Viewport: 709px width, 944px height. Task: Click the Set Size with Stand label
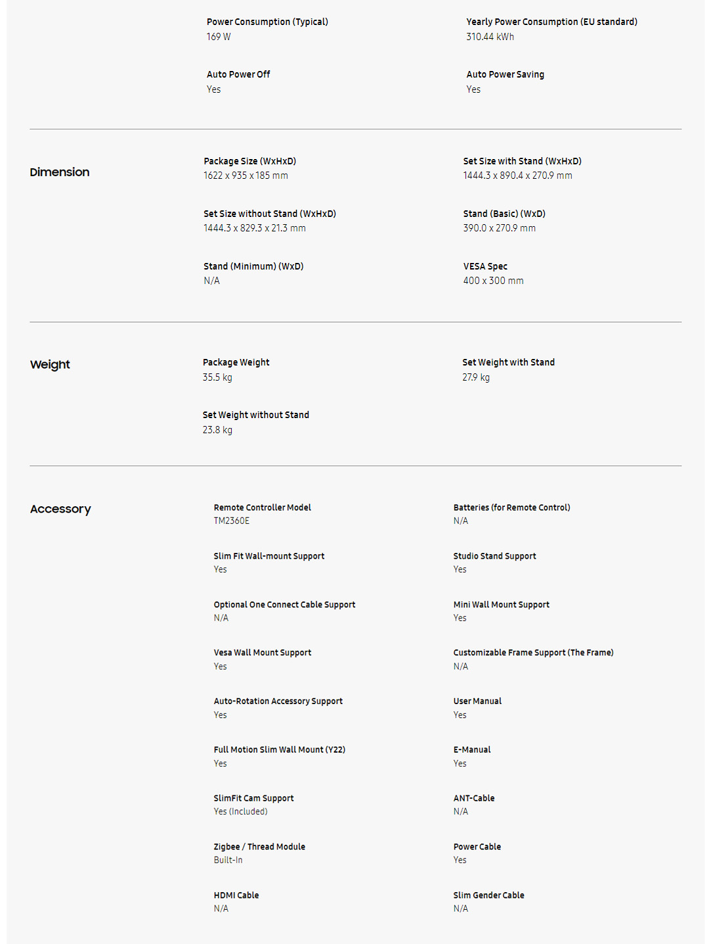click(x=522, y=161)
